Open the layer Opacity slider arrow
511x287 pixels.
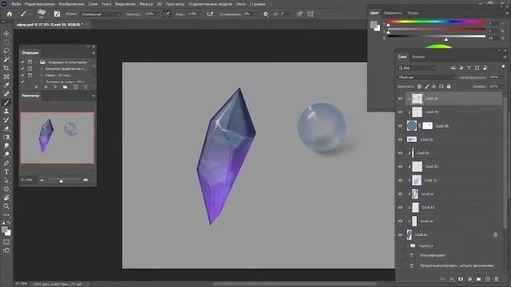pyautogui.click(x=502, y=77)
